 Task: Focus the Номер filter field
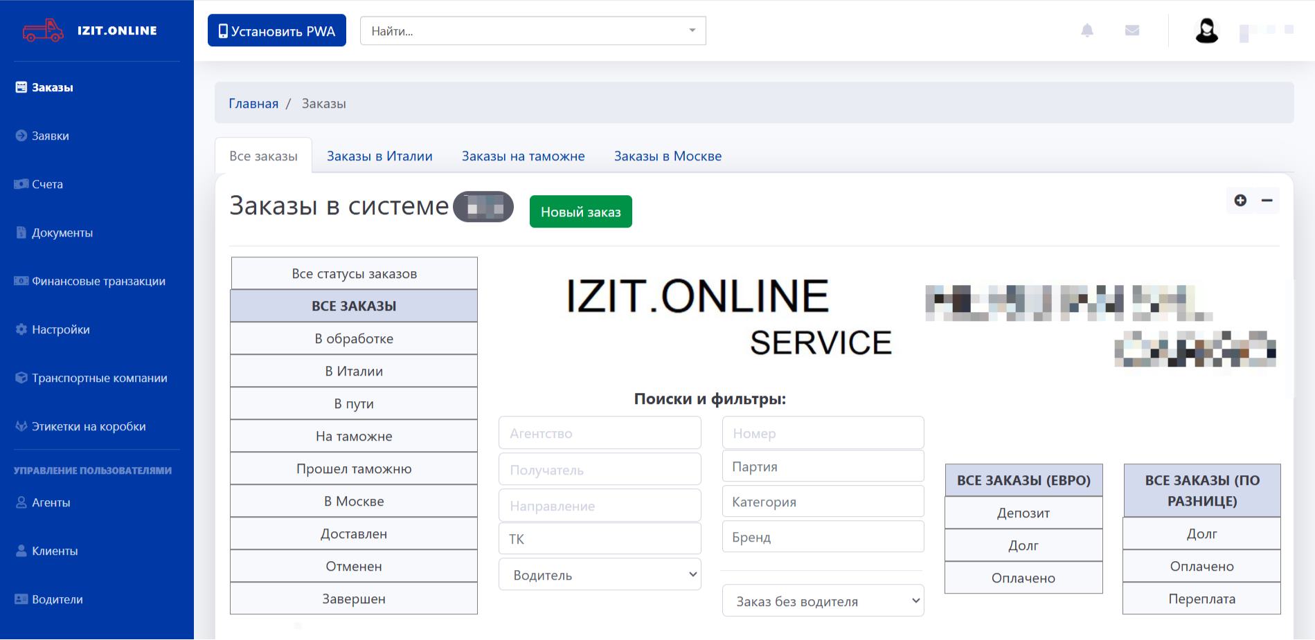(823, 432)
